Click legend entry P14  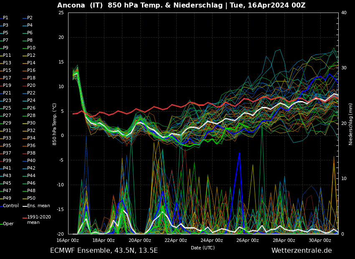29,63
